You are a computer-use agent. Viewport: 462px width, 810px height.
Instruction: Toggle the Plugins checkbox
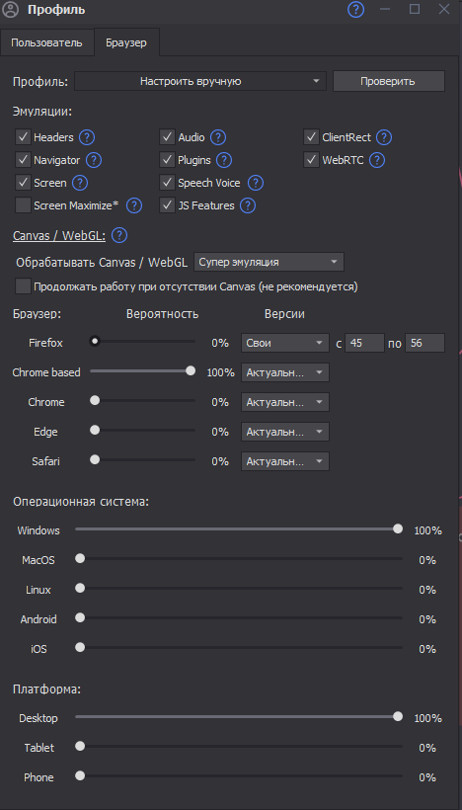(x=167, y=160)
